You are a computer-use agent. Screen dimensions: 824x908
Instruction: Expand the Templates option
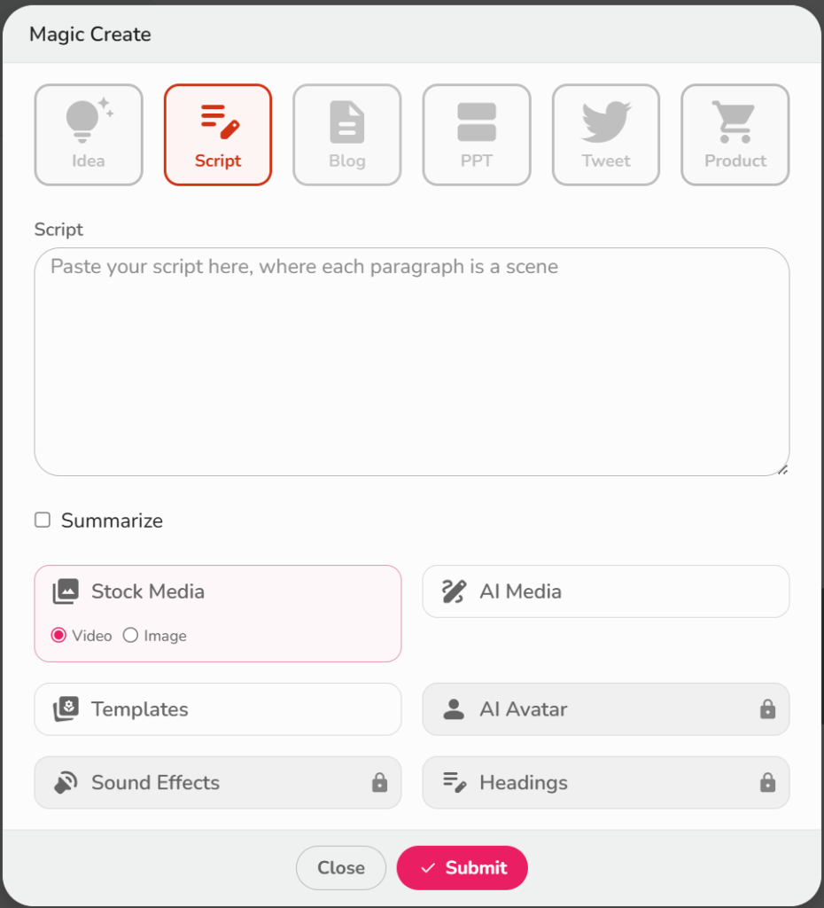click(218, 708)
